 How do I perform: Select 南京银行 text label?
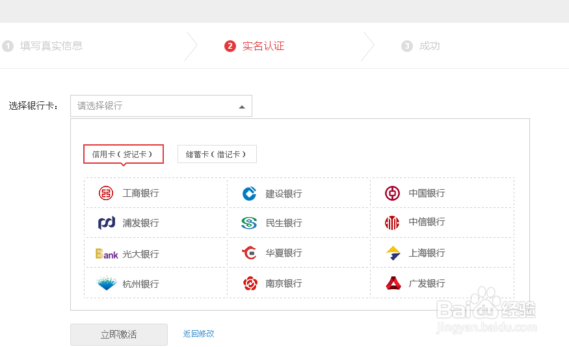tap(284, 283)
